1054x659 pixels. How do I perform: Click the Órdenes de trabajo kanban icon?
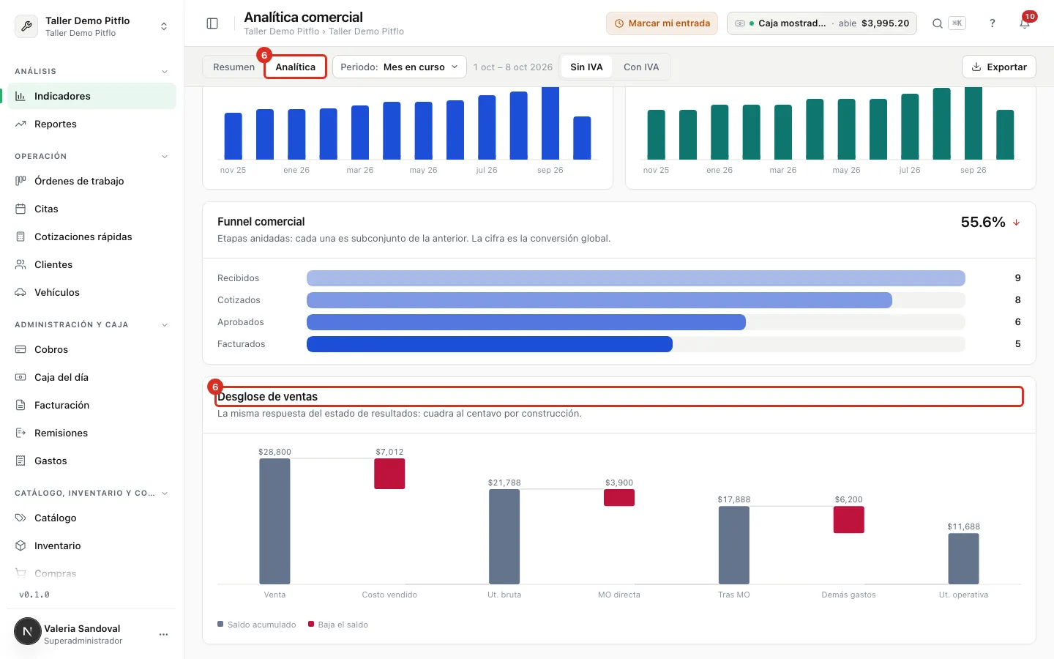[20, 181]
